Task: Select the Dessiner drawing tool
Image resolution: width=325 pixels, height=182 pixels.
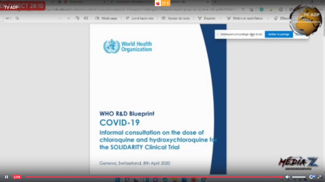Action: (207, 18)
